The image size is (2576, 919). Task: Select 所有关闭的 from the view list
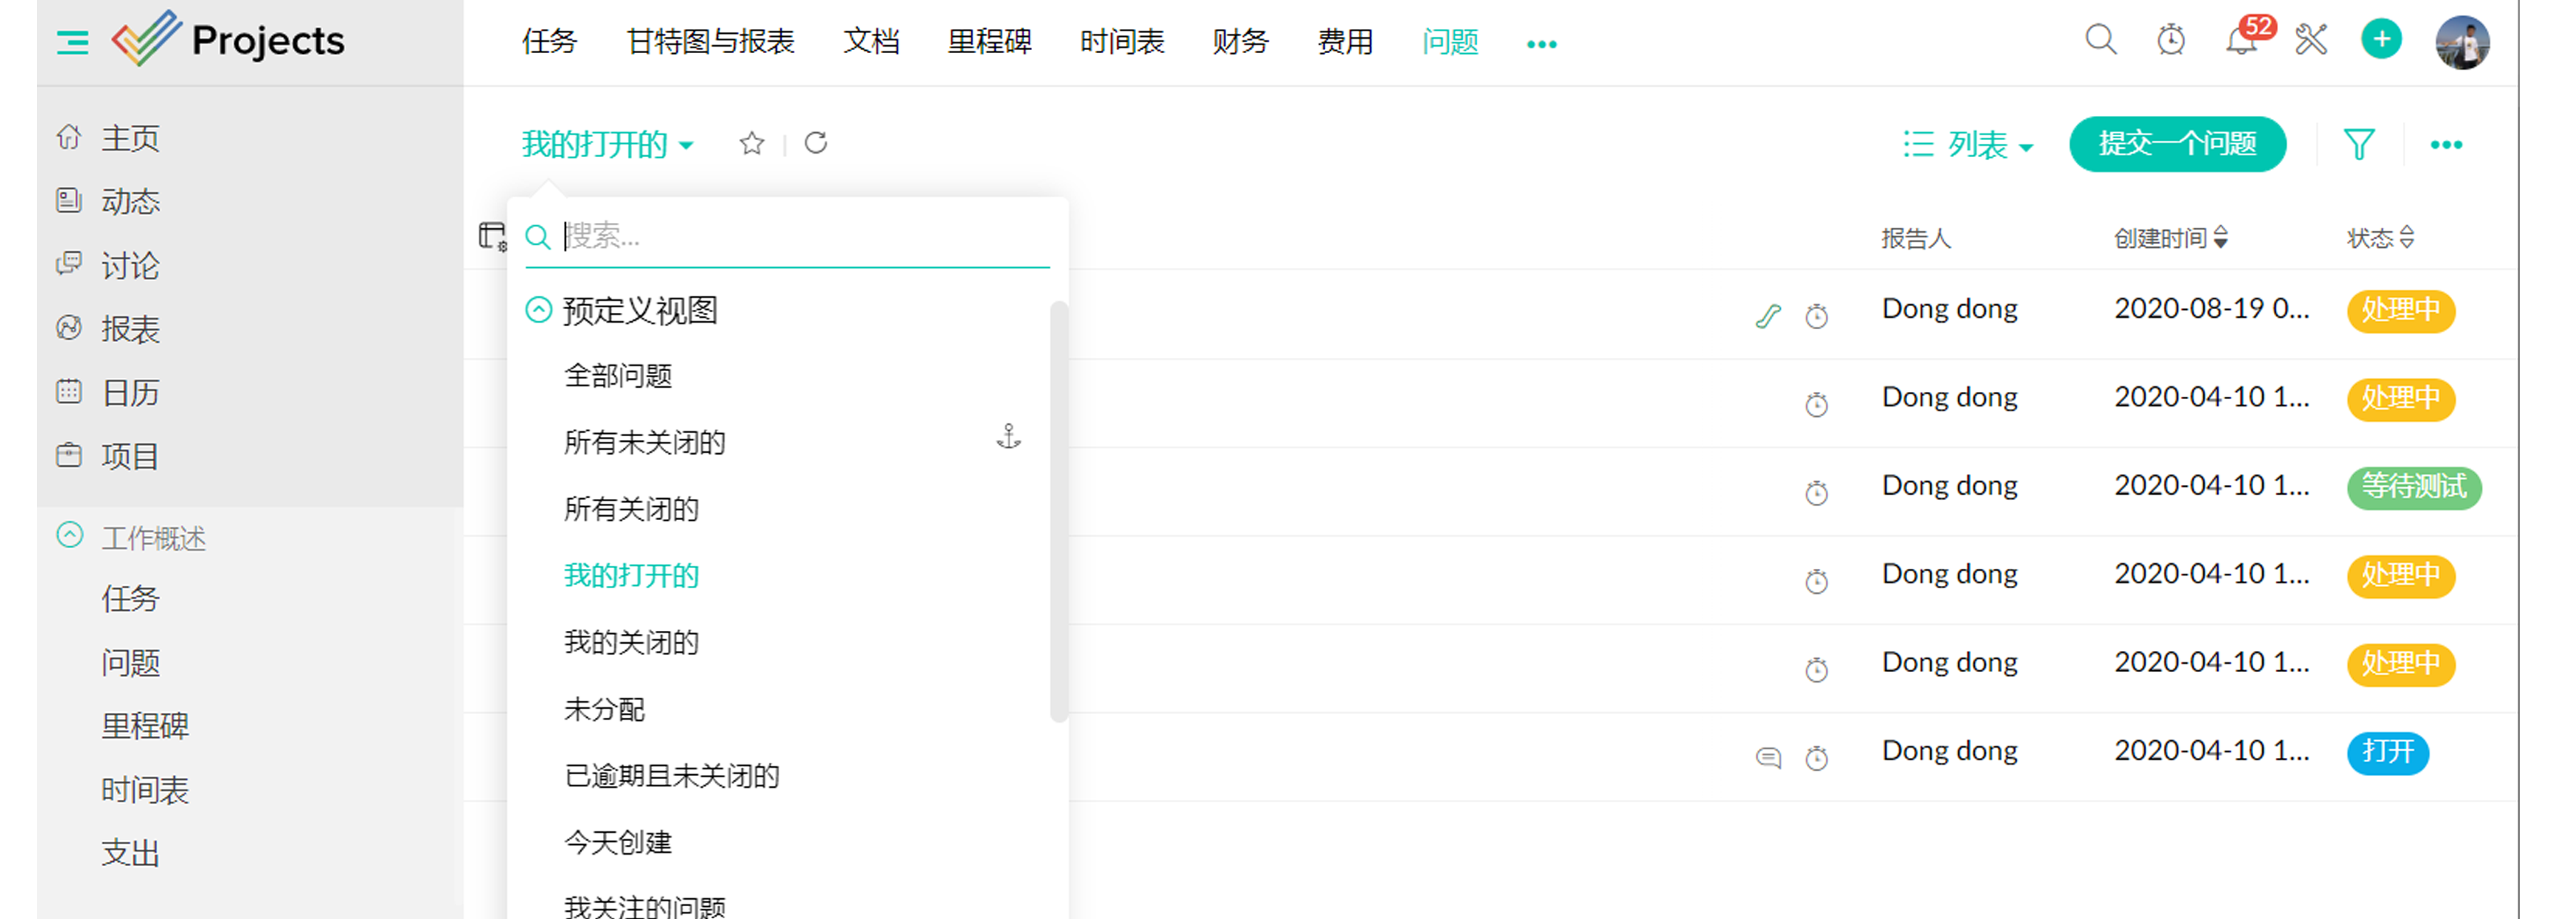click(631, 509)
